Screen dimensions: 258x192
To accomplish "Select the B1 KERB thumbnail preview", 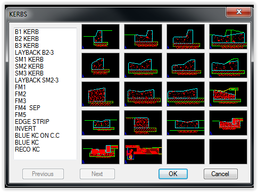I will click(101, 37).
